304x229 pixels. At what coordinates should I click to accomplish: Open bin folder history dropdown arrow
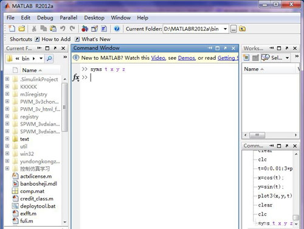41,58
